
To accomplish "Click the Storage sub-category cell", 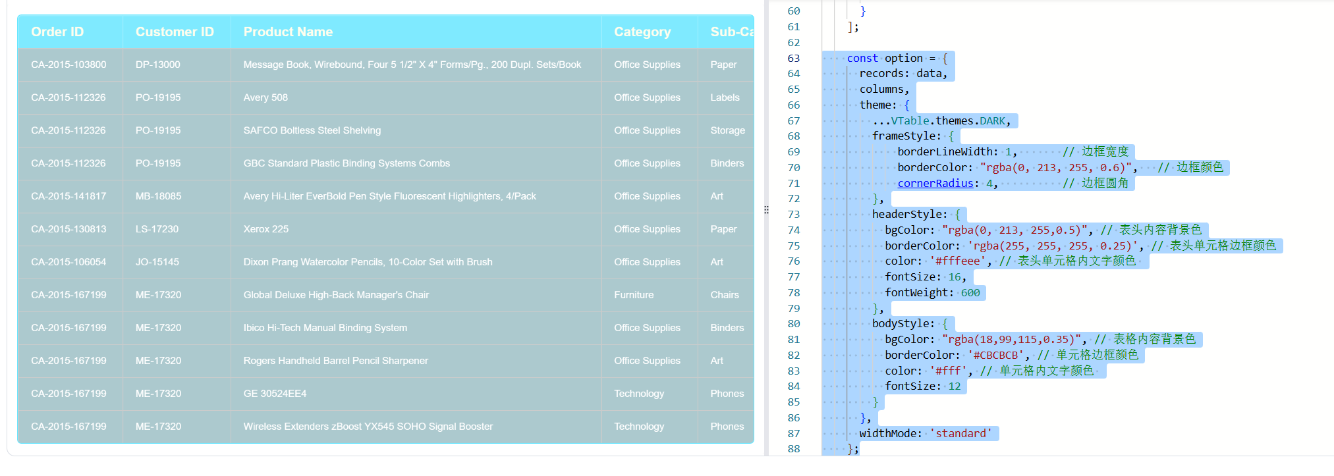I will click(x=725, y=130).
